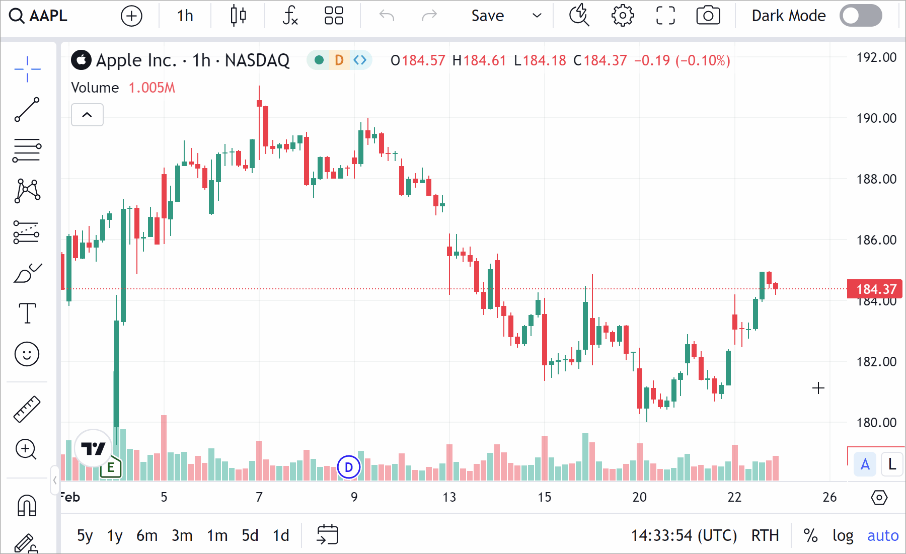906x554 pixels.
Task: Select the 5y range
Action: click(x=85, y=535)
